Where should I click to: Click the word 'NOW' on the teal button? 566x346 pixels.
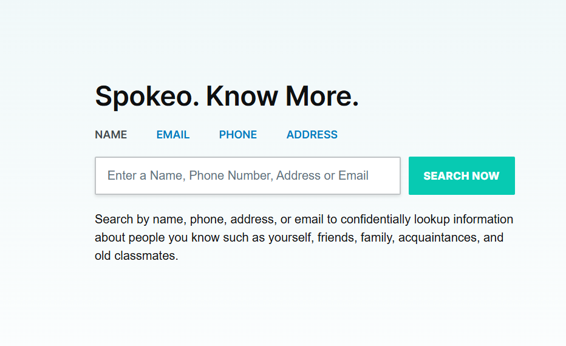(486, 176)
